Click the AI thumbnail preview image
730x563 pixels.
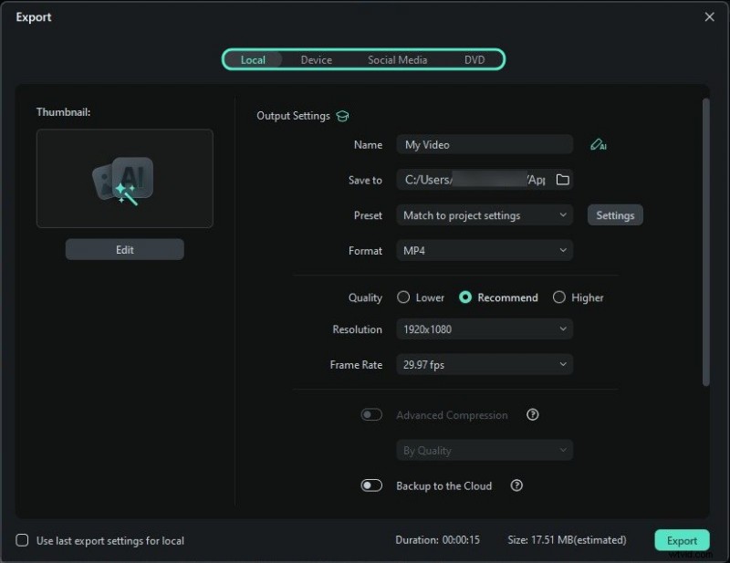(125, 178)
